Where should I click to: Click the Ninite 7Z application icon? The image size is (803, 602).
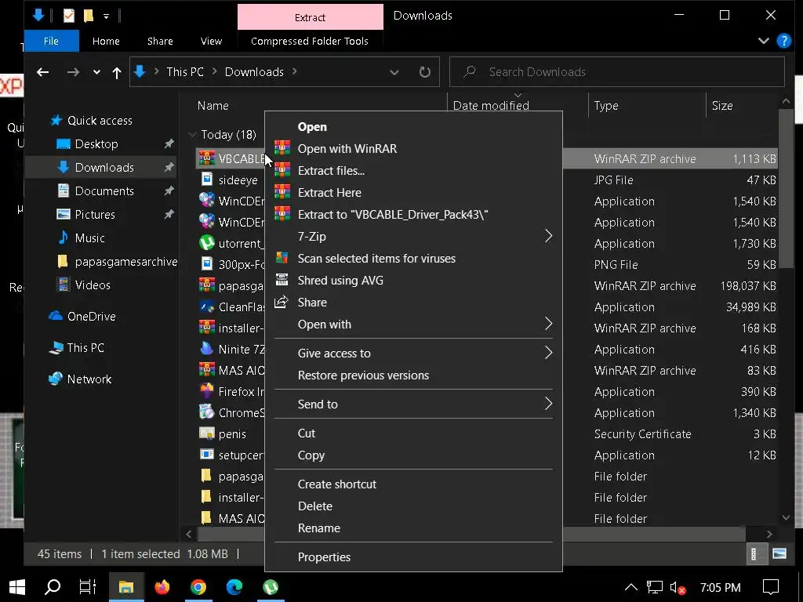tap(207, 349)
